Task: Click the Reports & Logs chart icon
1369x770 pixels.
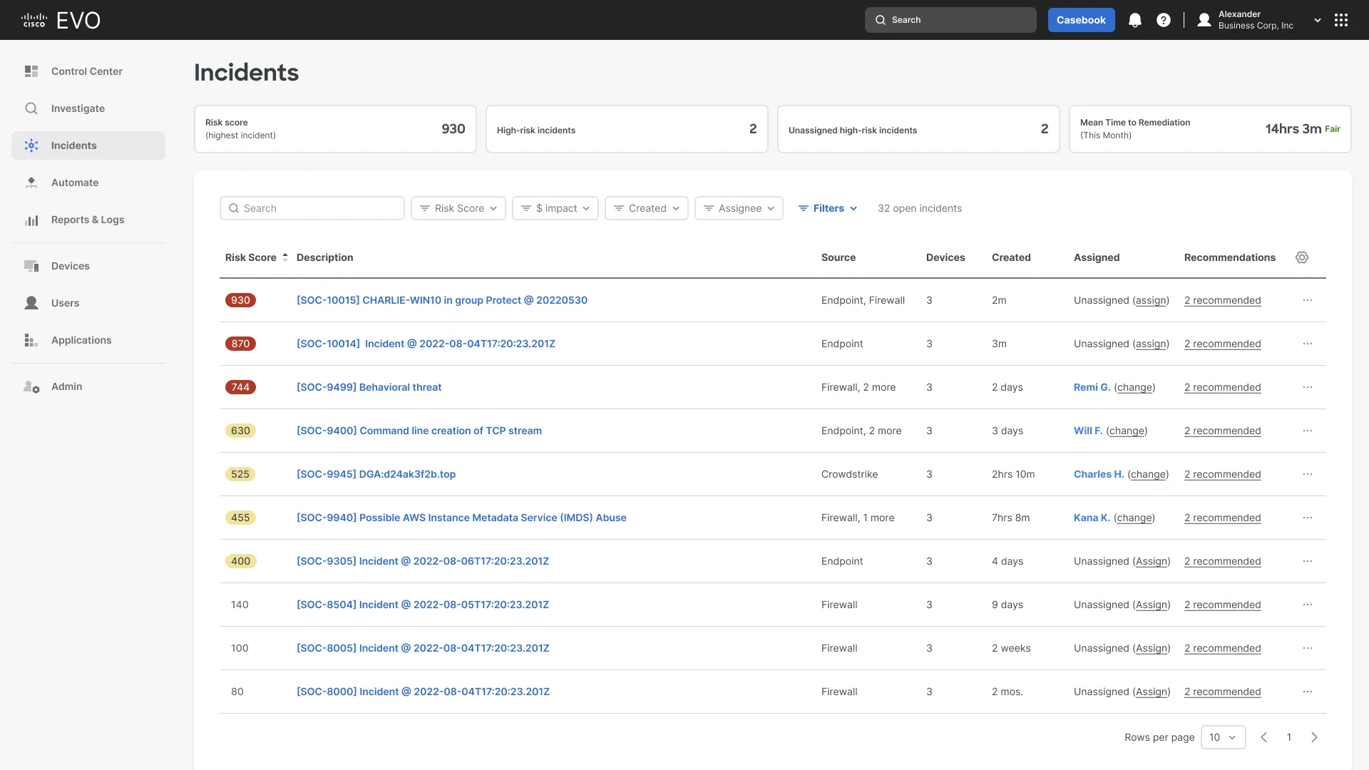Action: 31,220
